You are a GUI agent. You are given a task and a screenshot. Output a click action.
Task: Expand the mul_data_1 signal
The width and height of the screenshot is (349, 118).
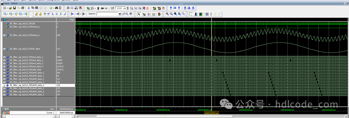(4, 57)
